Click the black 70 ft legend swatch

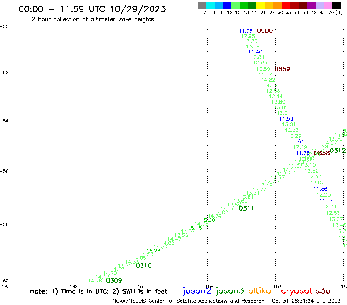coord(337,6)
